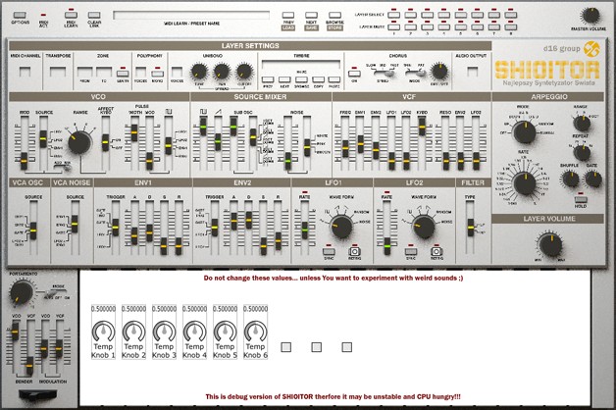Toggle the LFO2 SYNC button
The width and height of the screenshot is (616, 410).
(x=411, y=251)
